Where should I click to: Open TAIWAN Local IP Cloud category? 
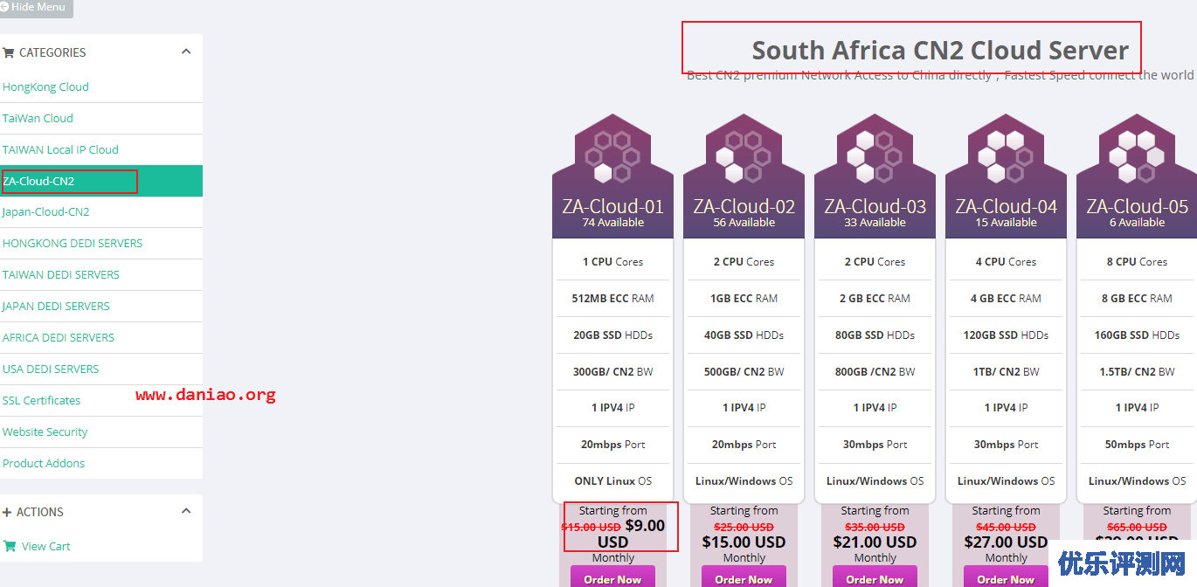(x=60, y=149)
